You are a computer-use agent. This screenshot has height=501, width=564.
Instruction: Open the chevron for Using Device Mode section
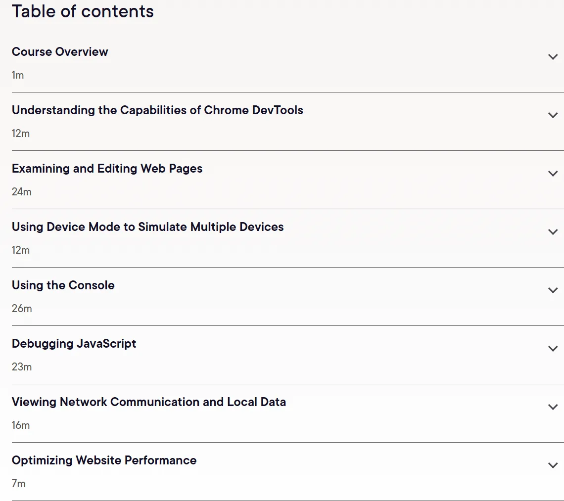(x=553, y=231)
